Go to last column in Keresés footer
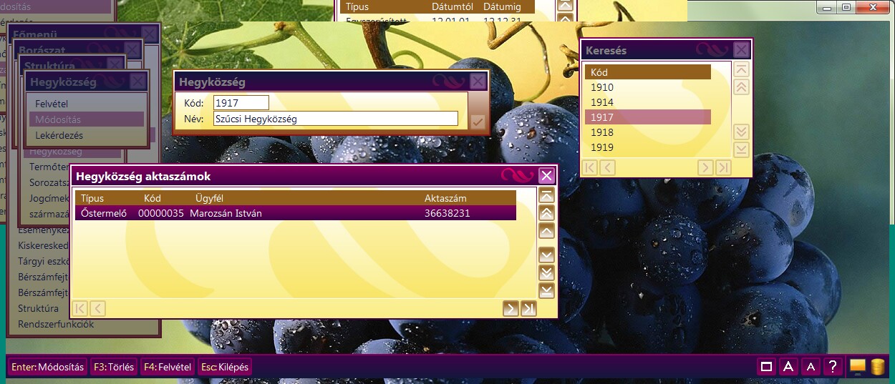Screen dimensions: 895x384 point(723,167)
